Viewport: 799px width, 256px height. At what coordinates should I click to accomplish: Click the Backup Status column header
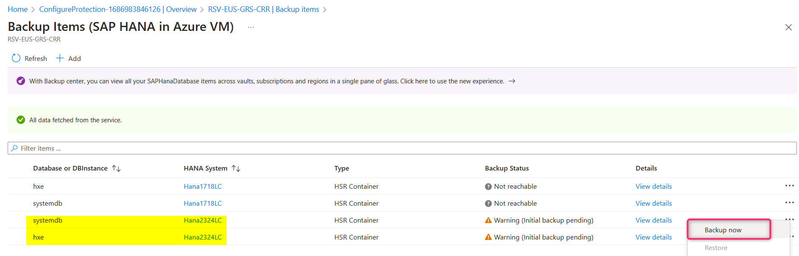point(507,168)
